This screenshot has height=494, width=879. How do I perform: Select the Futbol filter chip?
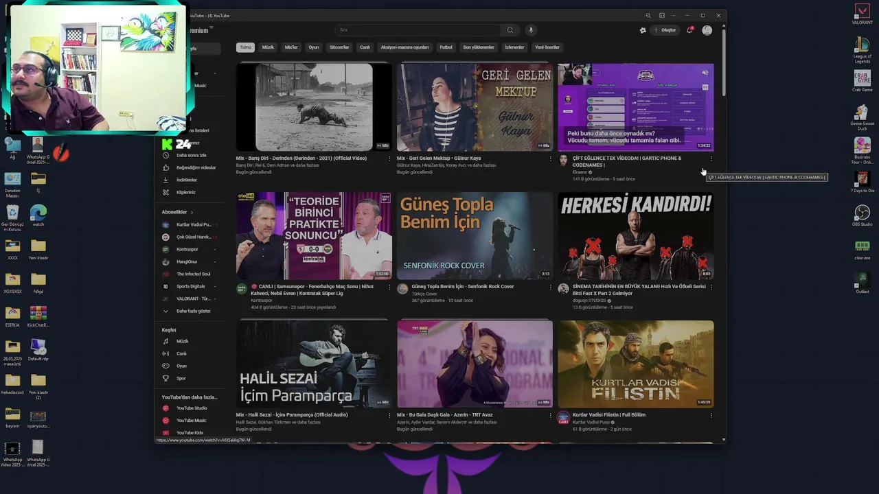coord(446,47)
